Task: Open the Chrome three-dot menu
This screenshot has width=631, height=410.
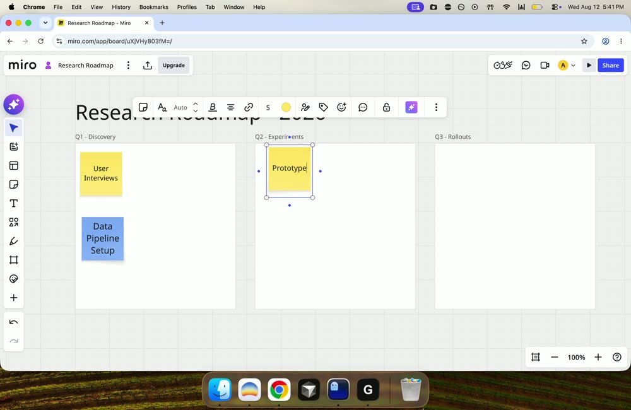Action: click(x=621, y=41)
